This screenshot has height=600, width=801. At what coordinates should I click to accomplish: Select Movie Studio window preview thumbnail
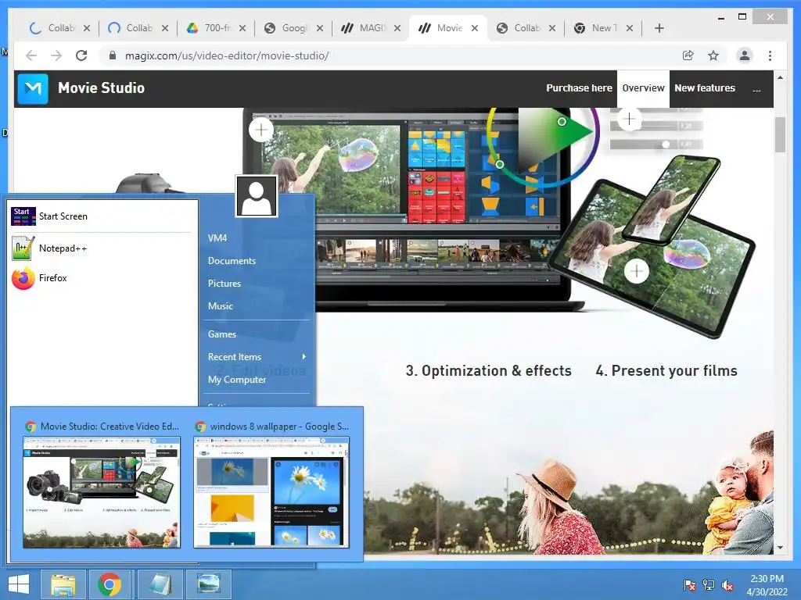coord(102,492)
